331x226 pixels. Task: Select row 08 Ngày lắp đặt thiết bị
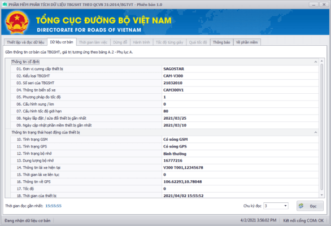pyautogui.click(x=165, y=118)
